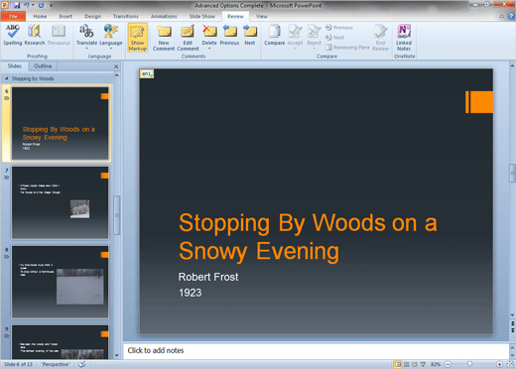516x369 pixels.
Task: Switch to the Home tab
Action: coord(40,16)
